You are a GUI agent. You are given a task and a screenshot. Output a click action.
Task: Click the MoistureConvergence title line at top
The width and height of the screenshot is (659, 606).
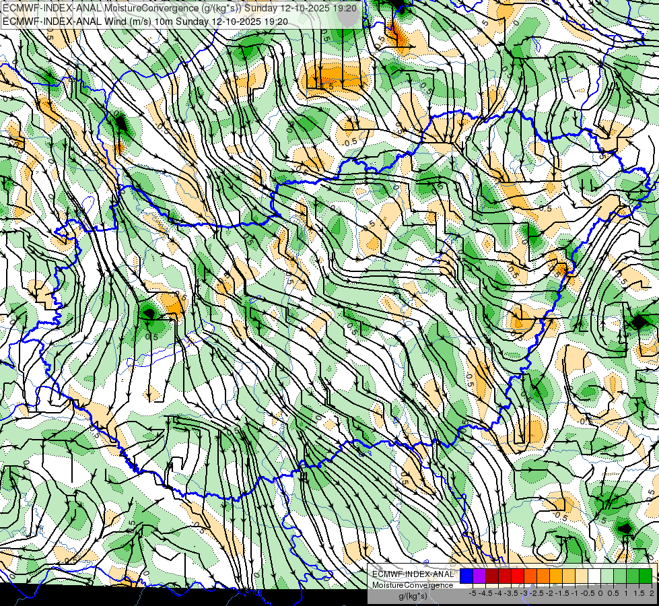[180, 8]
